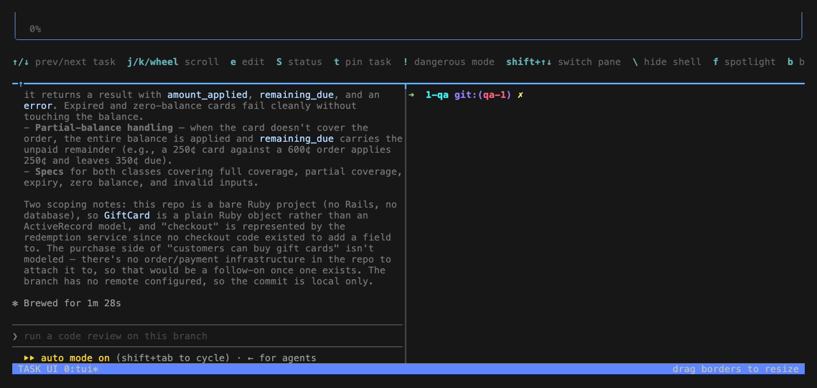The height and width of the screenshot is (388, 817).
Task: Click the 'git:(qa-1)' branch label
Action: coord(483,95)
